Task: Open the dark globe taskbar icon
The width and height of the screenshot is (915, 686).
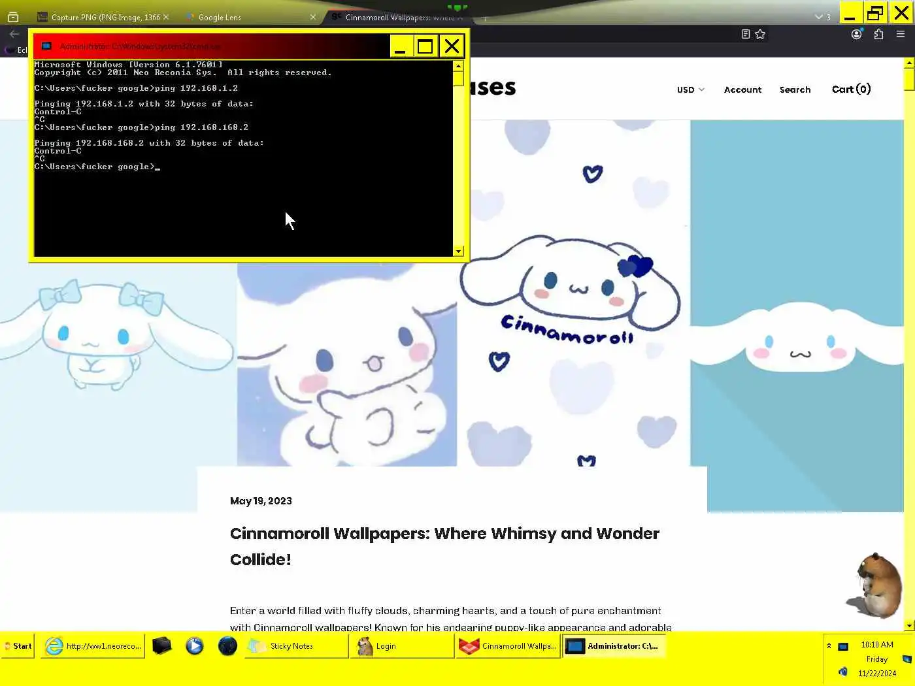Action: pos(227,646)
